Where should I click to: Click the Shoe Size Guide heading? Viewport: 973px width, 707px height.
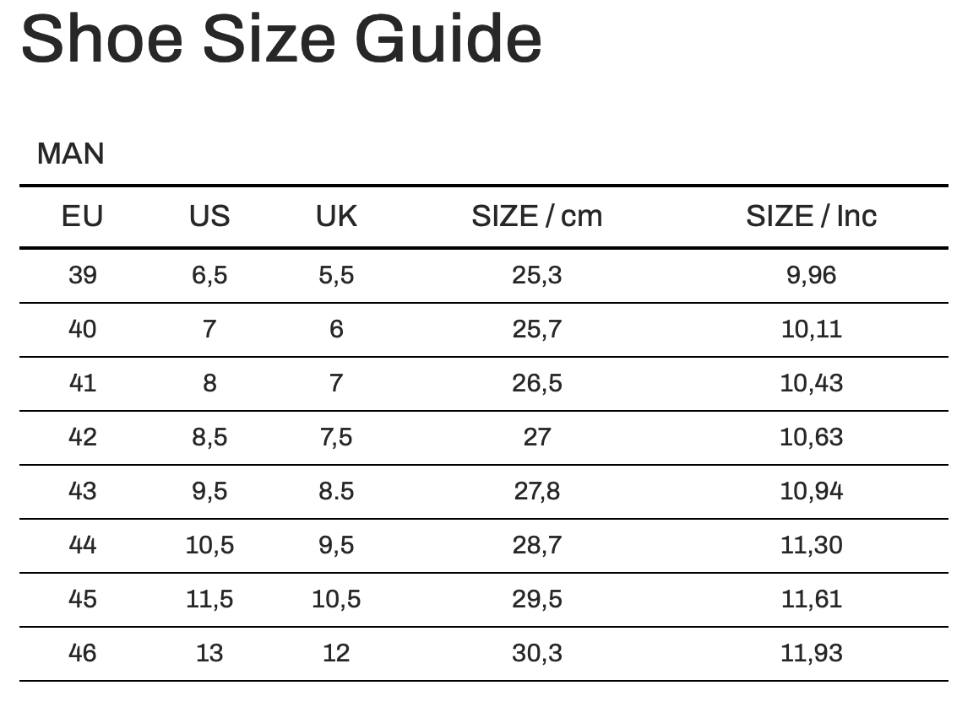[x=280, y=40]
